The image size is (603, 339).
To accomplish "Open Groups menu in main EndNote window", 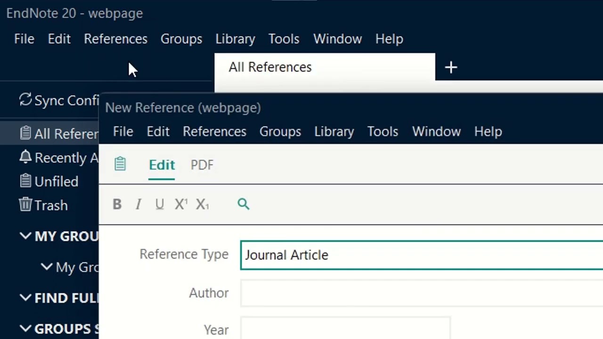I will [x=181, y=39].
